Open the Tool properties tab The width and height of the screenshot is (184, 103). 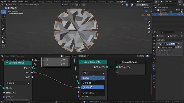coord(154,37)
